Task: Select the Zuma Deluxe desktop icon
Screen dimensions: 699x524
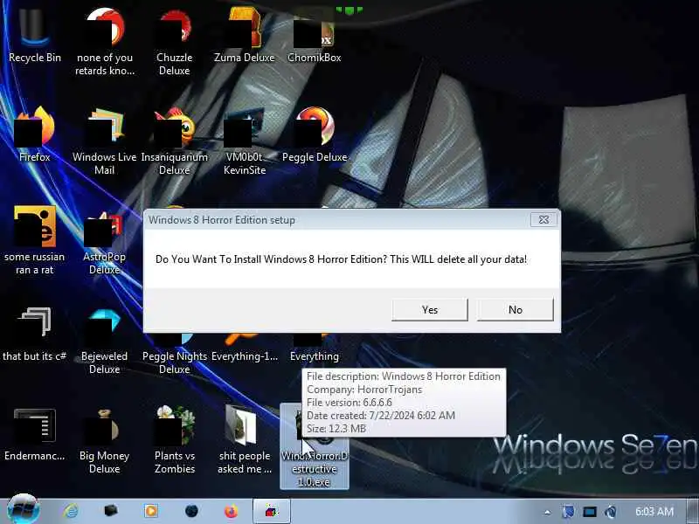Action: tap(245, 37)
